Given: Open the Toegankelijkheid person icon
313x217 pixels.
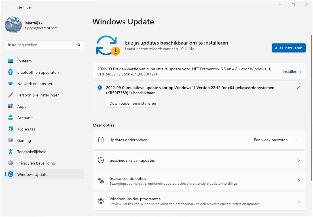Looking at the screenshot, I should tap(10, 152).
